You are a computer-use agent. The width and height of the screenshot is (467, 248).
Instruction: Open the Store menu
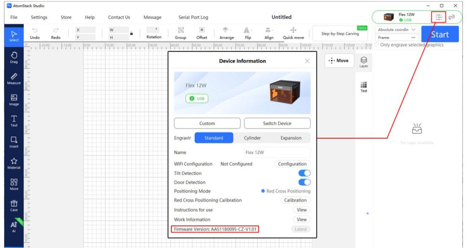[x=66, y=17]
